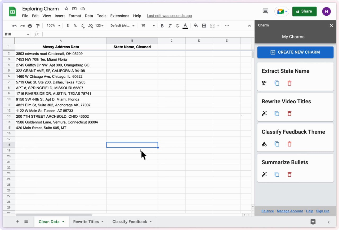Viewport: 339px width, 230px height.
Task: Toggle strikethrough formatting
Action: [177, 25]
